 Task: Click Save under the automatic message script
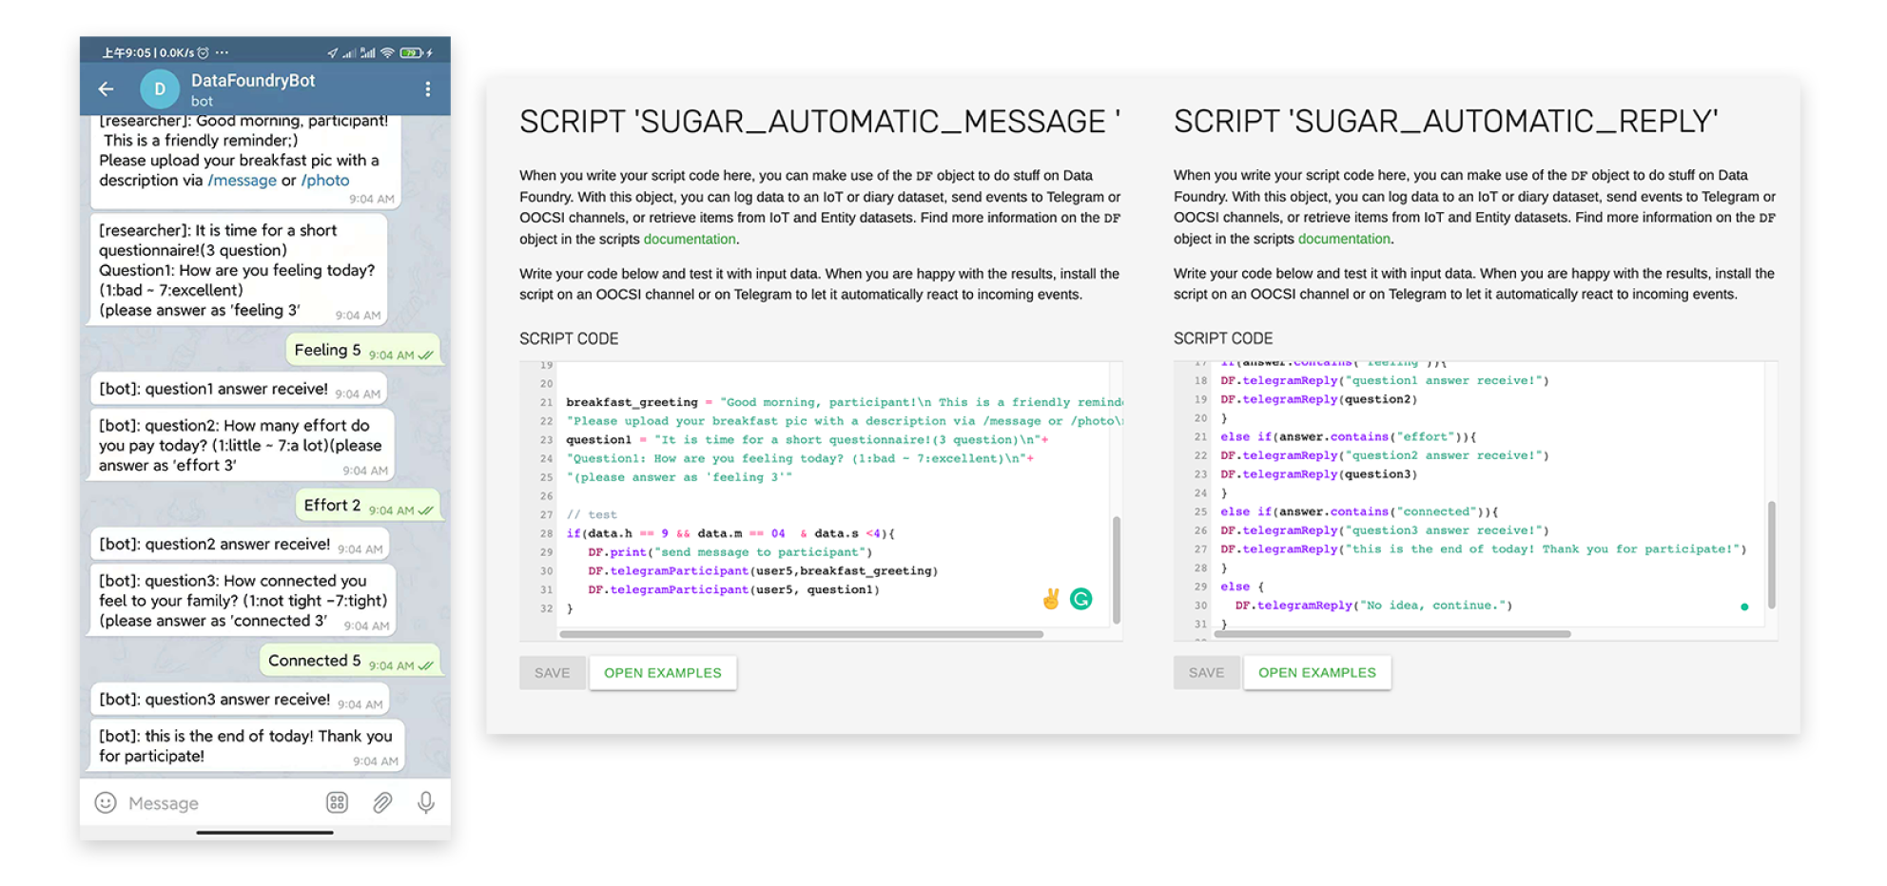point(552,673)
